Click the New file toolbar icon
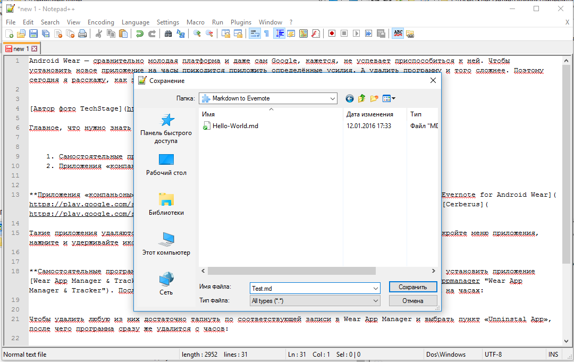Viewport: 574px width, 362px height. pyautogui.click(x=10, y=33)
